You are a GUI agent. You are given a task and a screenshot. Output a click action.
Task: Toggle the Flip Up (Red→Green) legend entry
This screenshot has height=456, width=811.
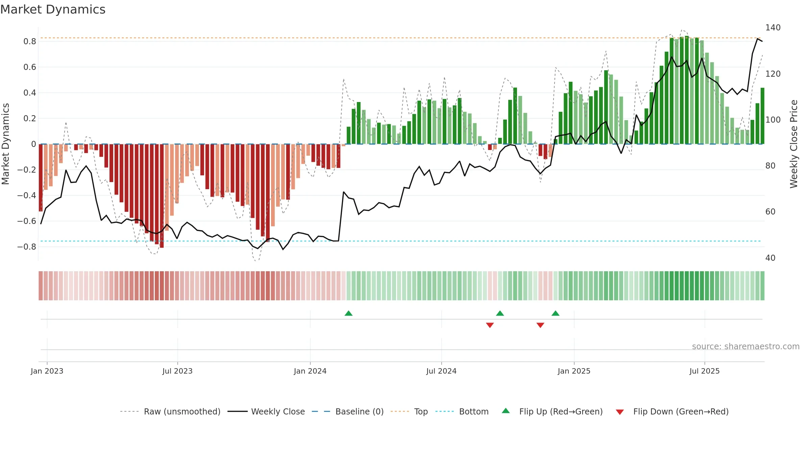pyautogui.click(x=552, y=411)
